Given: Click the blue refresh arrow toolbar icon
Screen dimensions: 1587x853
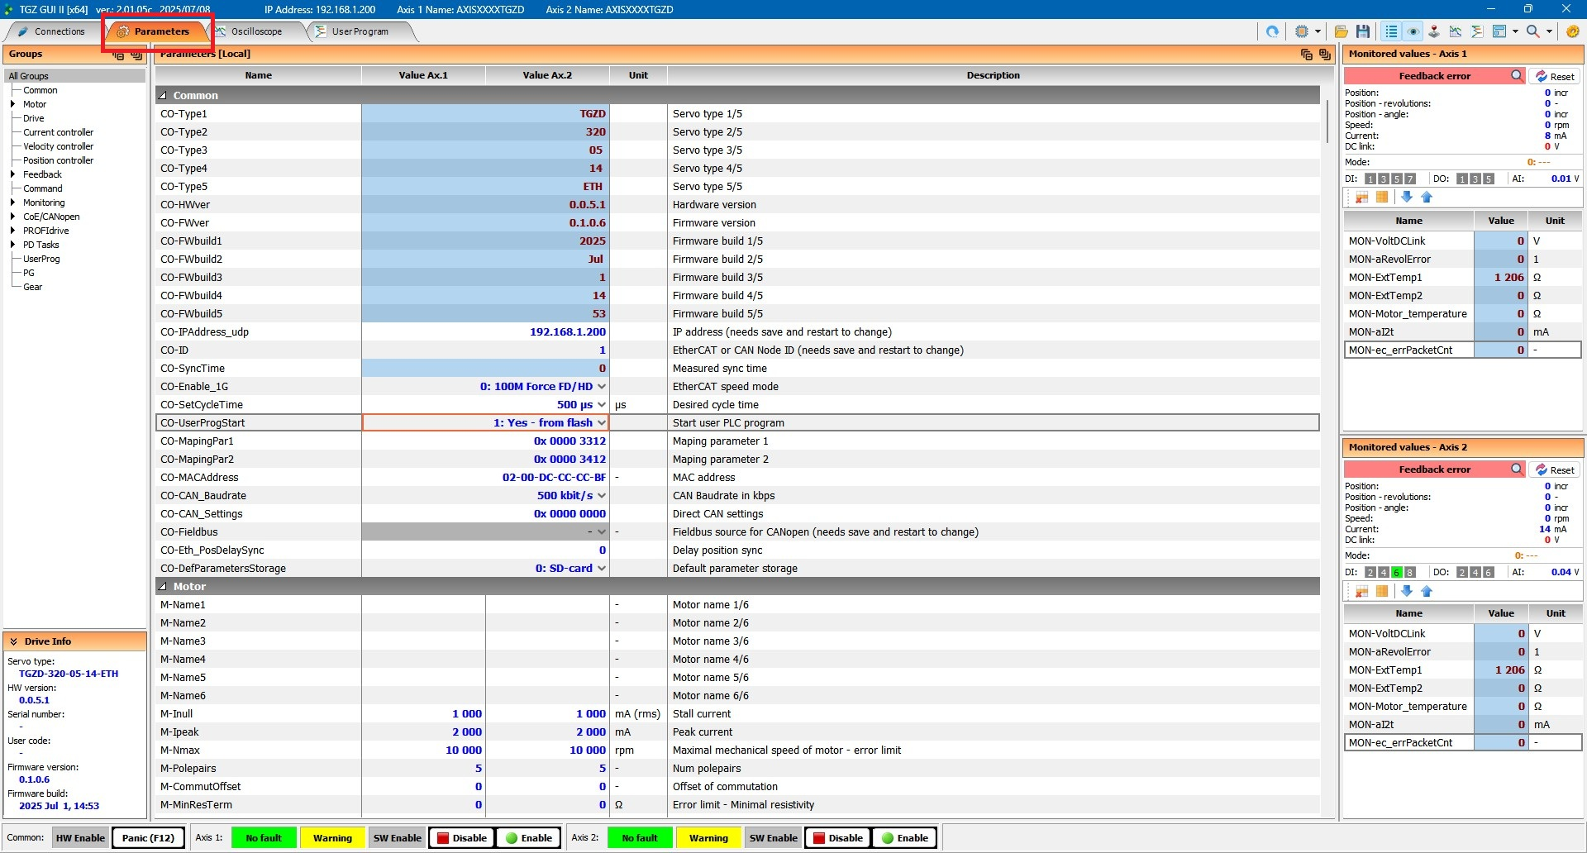Looking at the screenshot, I should [1272, 31].
